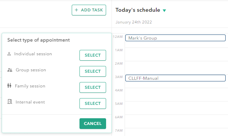Cancel the appointment type dialog
Screen dimensions: 228x136
coord(93,124)
